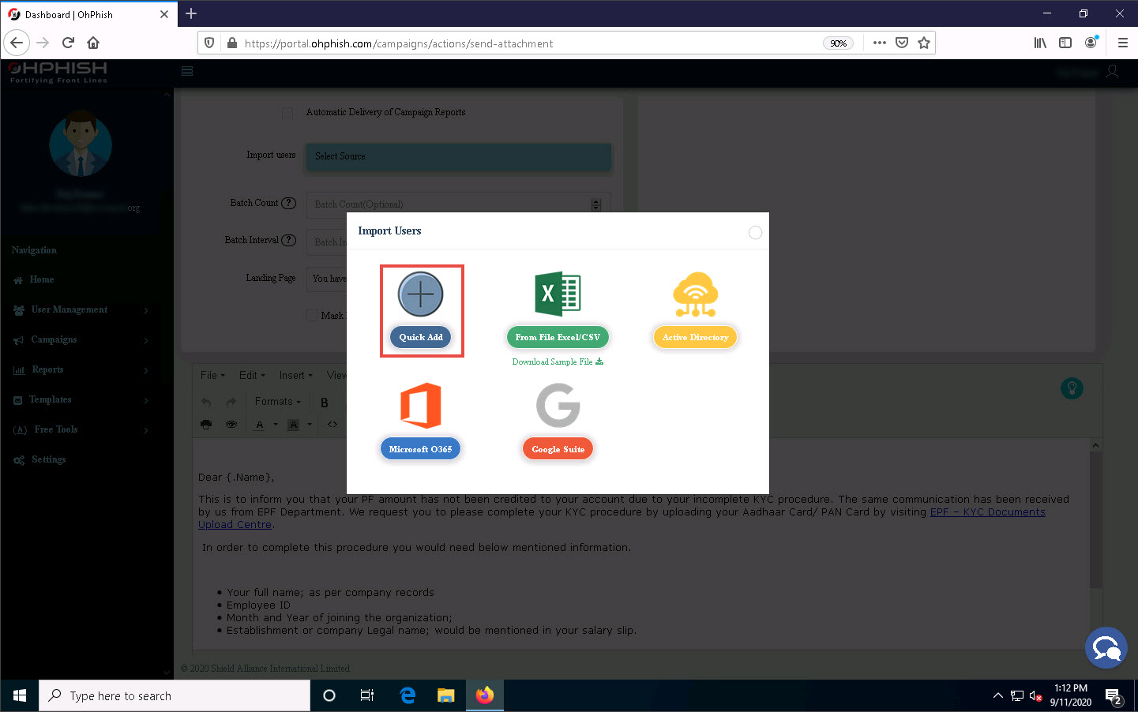1138x712 pixels.
Task: Click the editor preview eye icon
Action: tap(231, 425)
